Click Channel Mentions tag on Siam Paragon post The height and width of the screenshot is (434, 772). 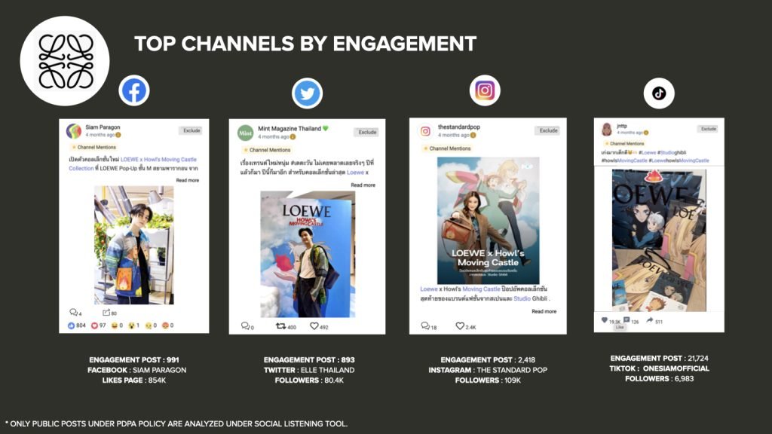[x=94, y=147]
